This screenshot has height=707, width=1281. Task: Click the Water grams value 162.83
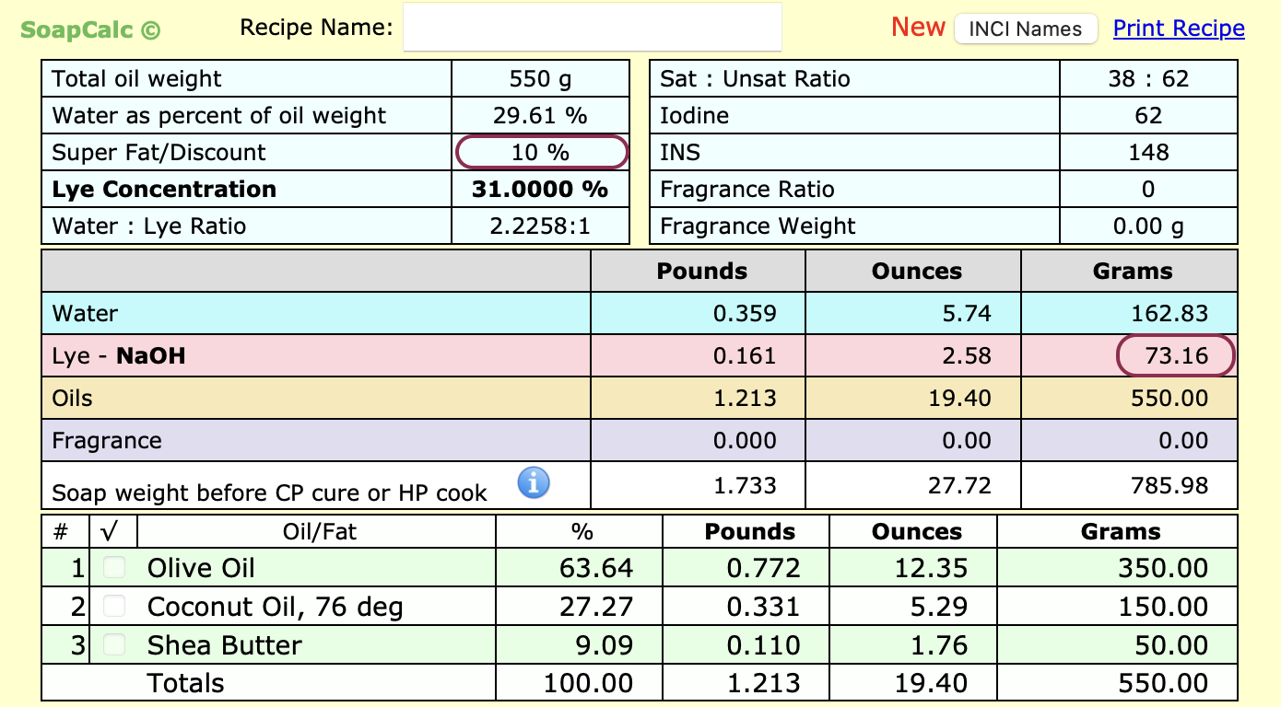1169,314
